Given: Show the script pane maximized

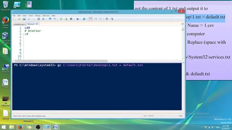Looking at the screenshot, I should point(100,19).
